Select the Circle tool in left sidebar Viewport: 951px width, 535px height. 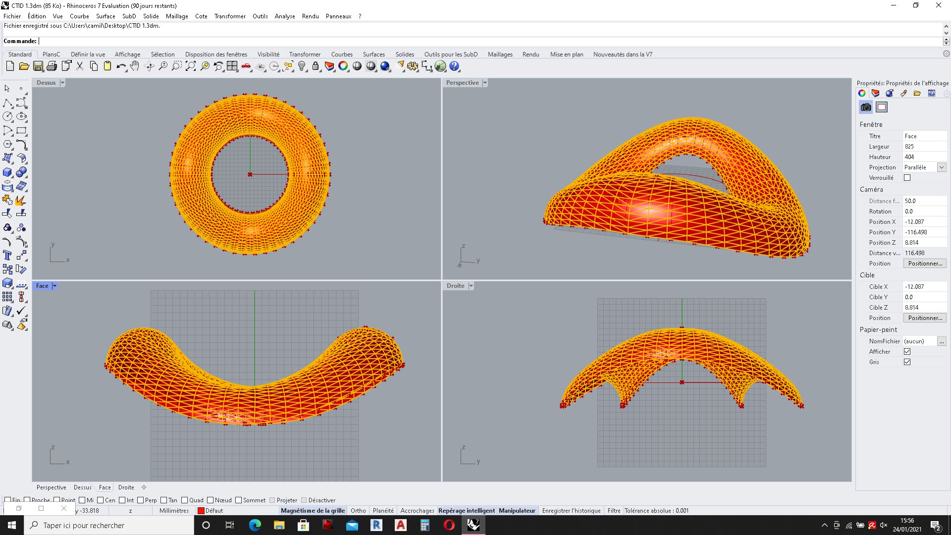point(7,116)
